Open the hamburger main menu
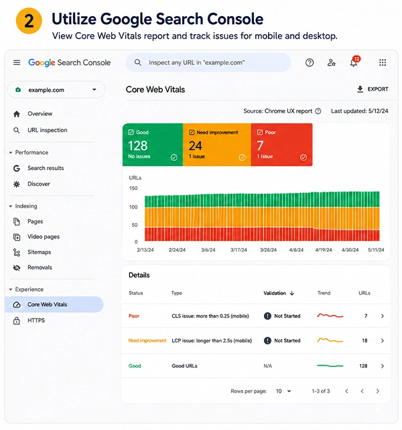Screen dimensions: 402x430 [x=17, y=62]
